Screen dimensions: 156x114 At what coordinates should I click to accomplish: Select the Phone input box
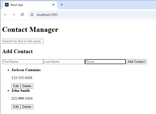105,62
